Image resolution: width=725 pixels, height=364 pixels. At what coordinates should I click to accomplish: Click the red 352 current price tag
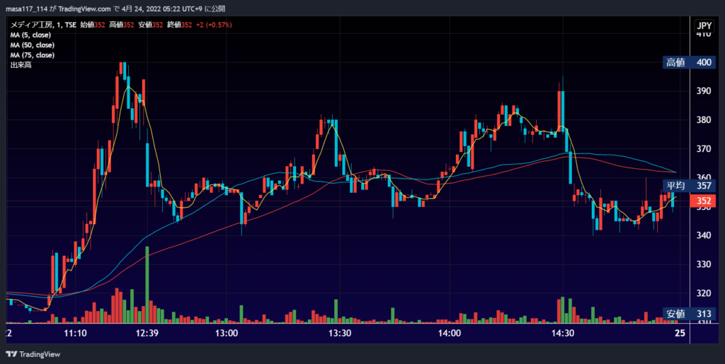[703, 201]
